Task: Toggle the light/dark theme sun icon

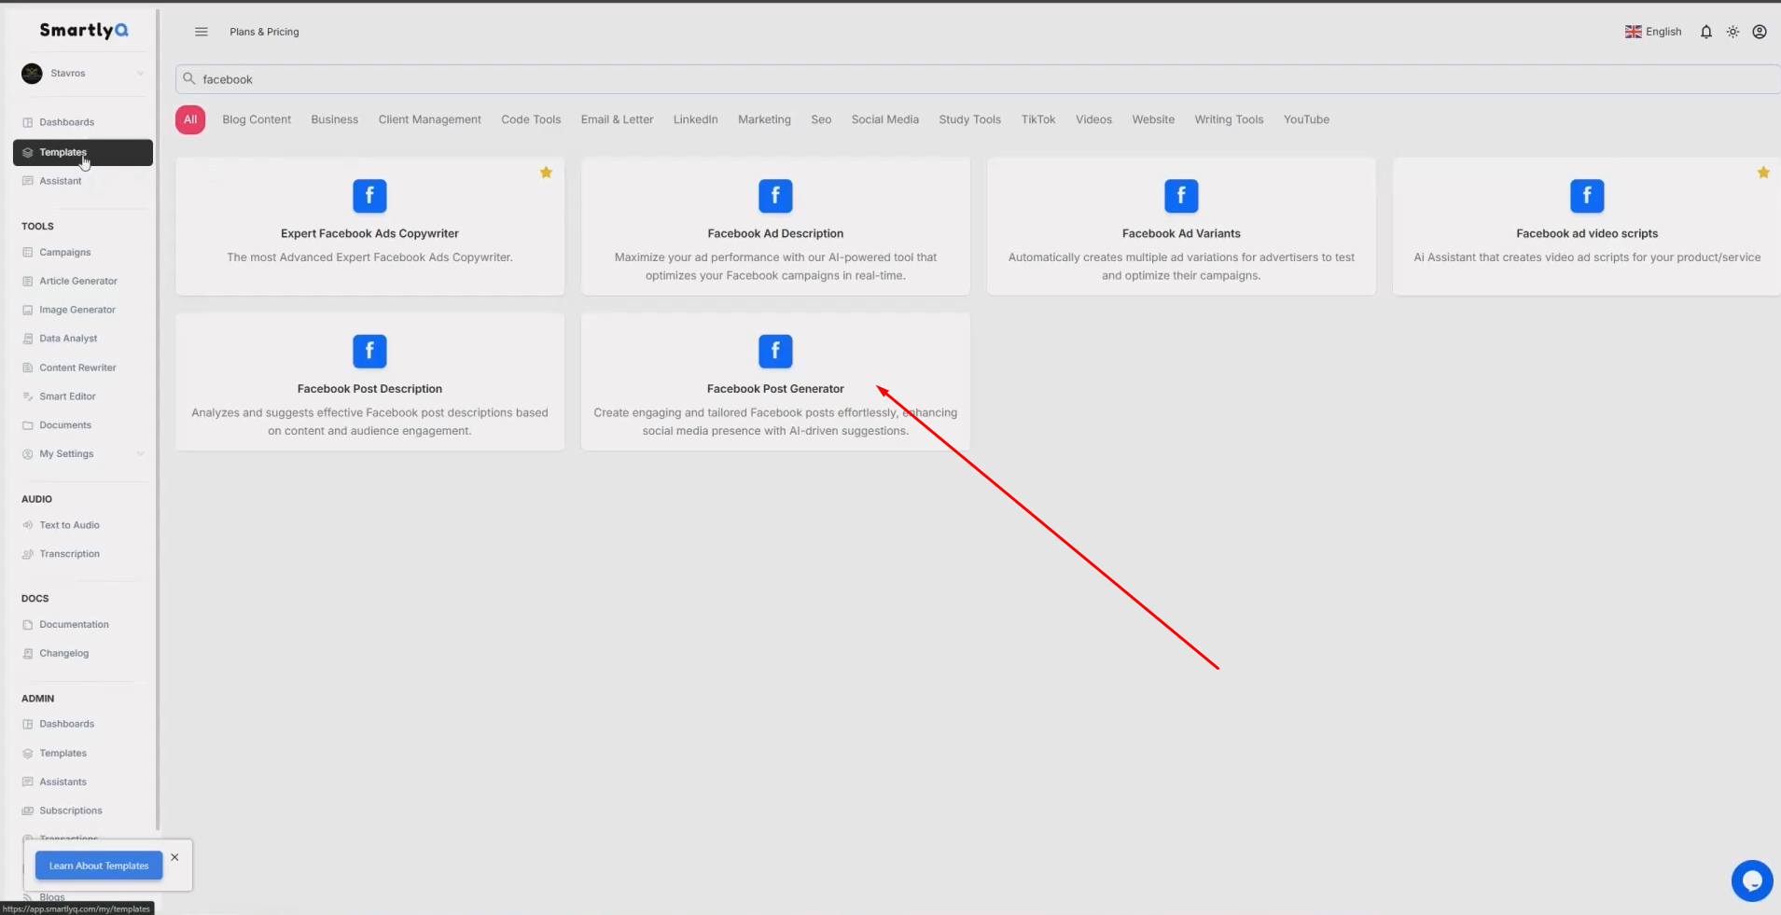Action: [1732, 32]
